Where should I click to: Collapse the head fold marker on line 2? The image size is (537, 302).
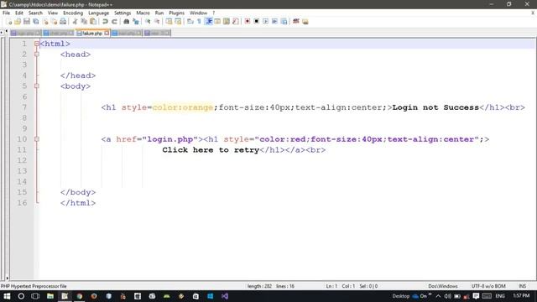(x=37, y=55)
